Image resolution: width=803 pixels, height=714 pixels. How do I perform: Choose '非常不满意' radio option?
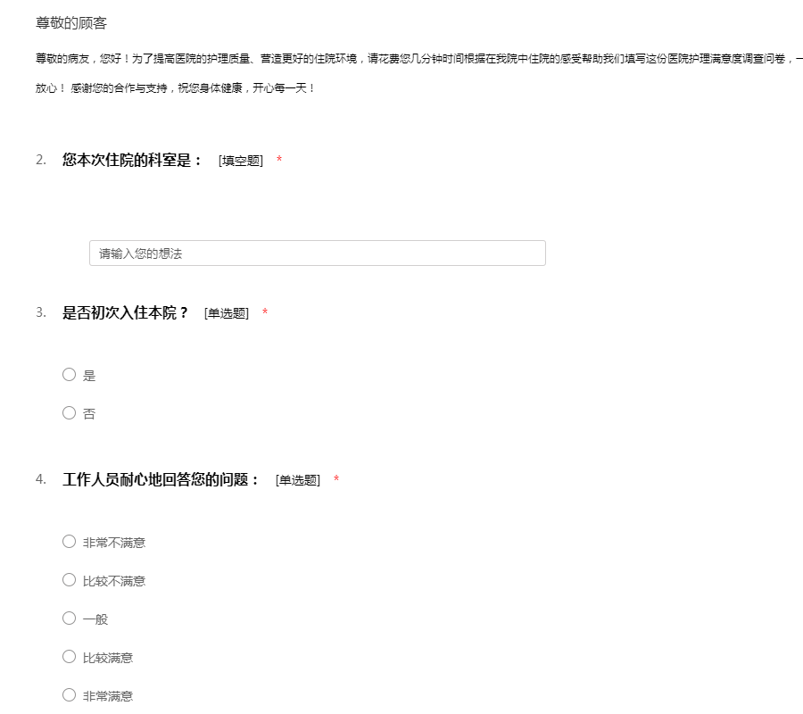pyautogui.click(x=69, y=542)
